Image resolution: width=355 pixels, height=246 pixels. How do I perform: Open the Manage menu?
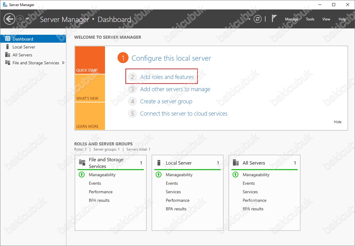click(292, 19)
